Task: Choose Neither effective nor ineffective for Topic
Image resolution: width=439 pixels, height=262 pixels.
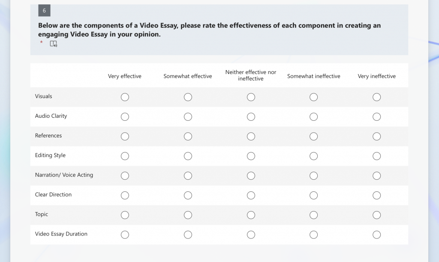Action: (x=251, y=215)
